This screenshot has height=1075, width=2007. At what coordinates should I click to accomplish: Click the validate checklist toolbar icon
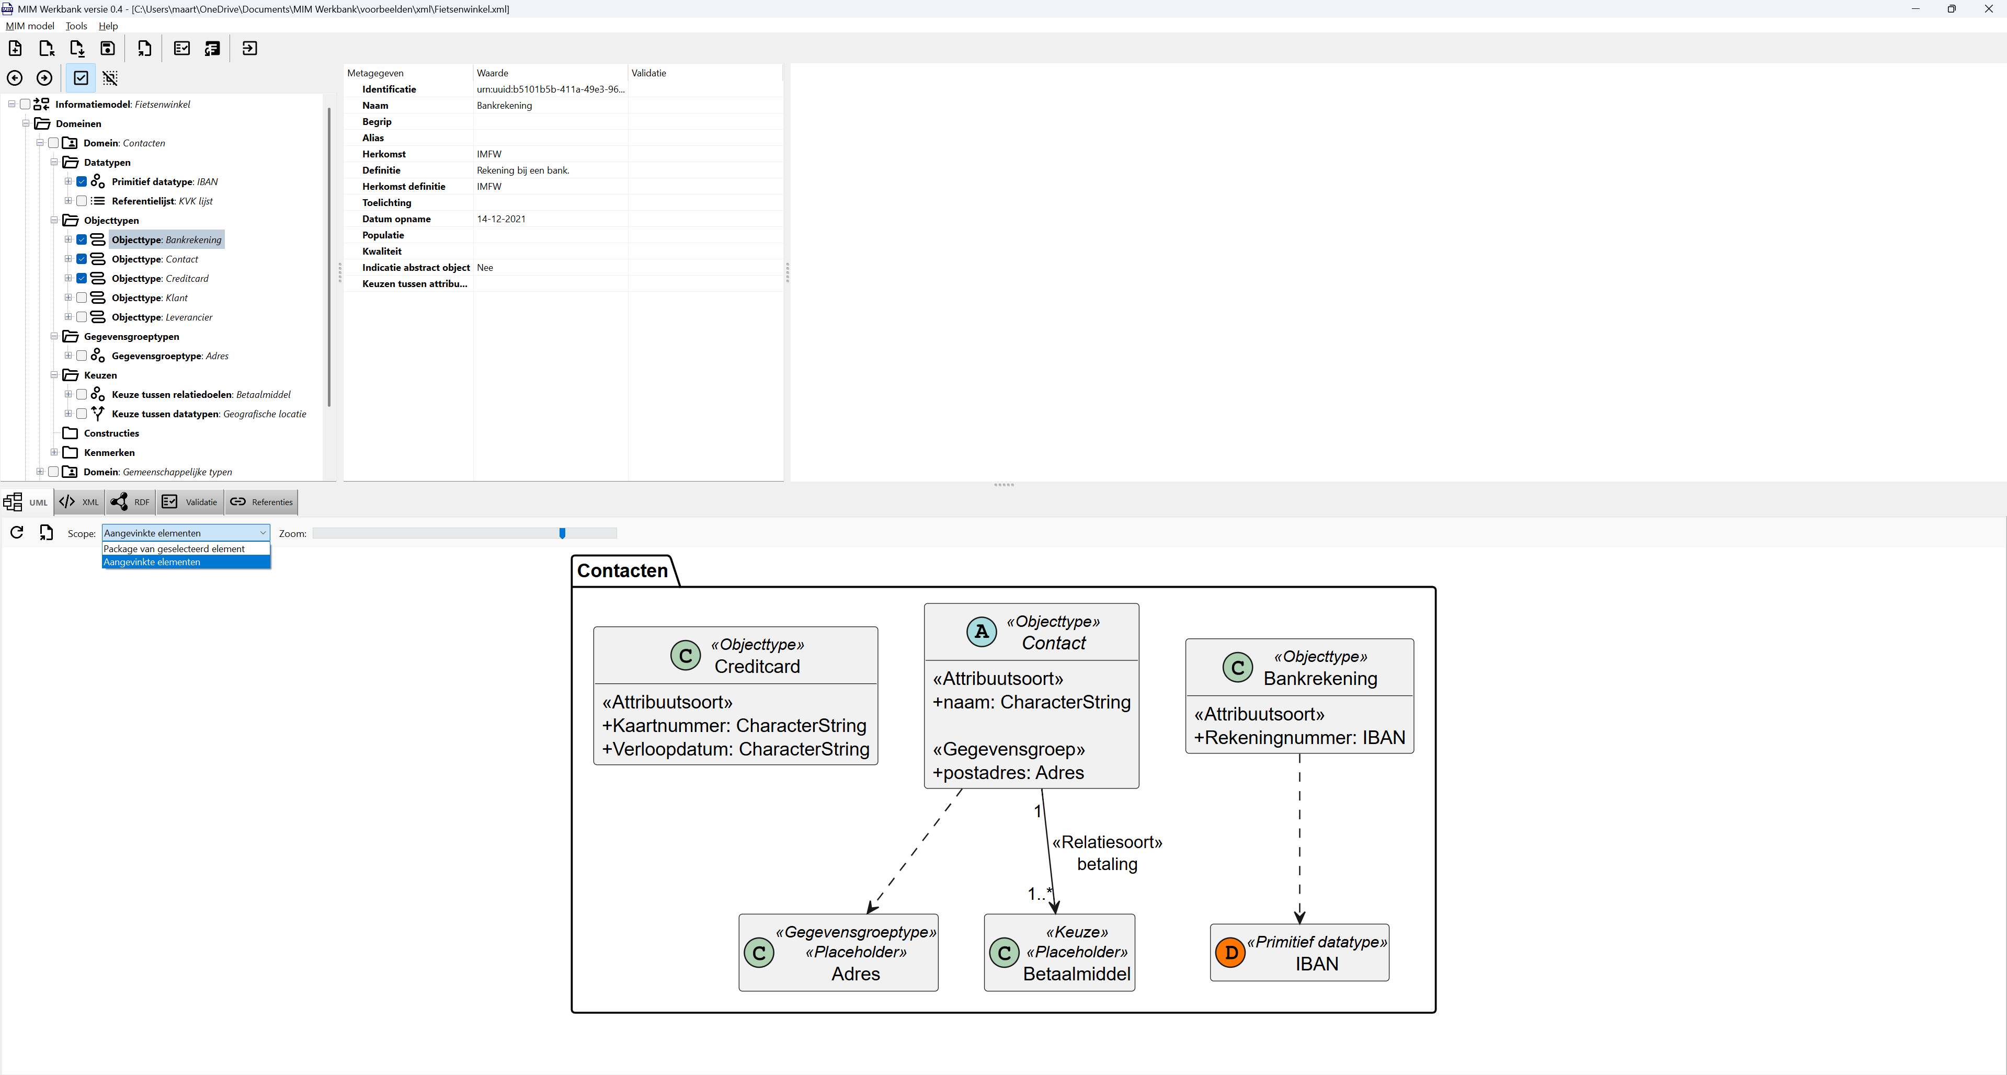tap(181, 48)
